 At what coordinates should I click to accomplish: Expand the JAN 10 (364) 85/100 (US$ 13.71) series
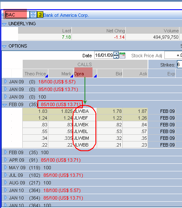tap(6, 197)
